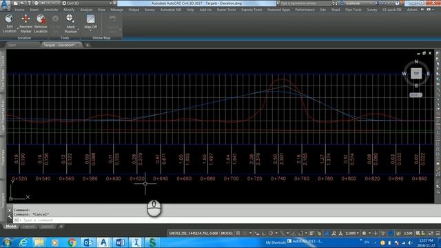This screenshot has height=248, width=441.
Task: Open the Pipe Tools ribbon tab
Action: pyautogui.click(x=353, y=10)
